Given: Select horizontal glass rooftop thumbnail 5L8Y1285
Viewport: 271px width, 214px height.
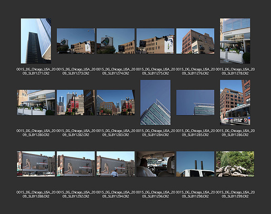Looking at the screenshot, I should (195, 103).
